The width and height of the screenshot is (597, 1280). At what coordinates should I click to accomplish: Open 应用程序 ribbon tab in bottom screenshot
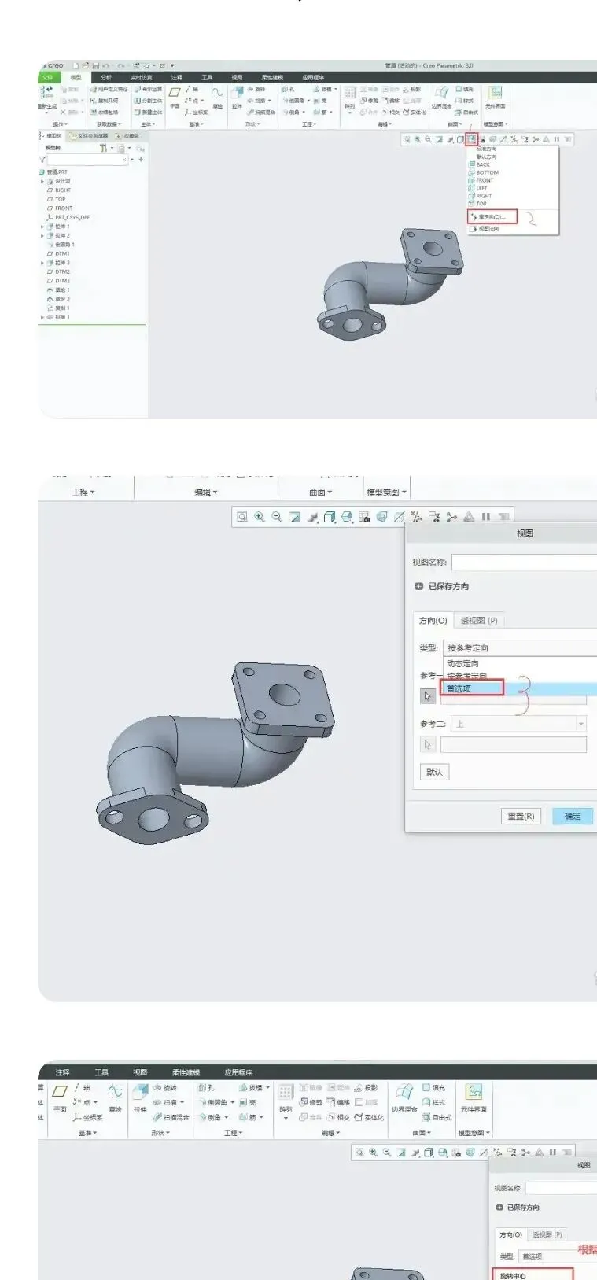point(238,1072)
